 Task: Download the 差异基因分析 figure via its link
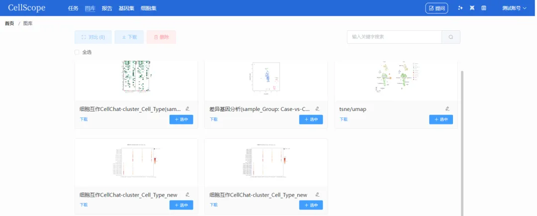214,119
